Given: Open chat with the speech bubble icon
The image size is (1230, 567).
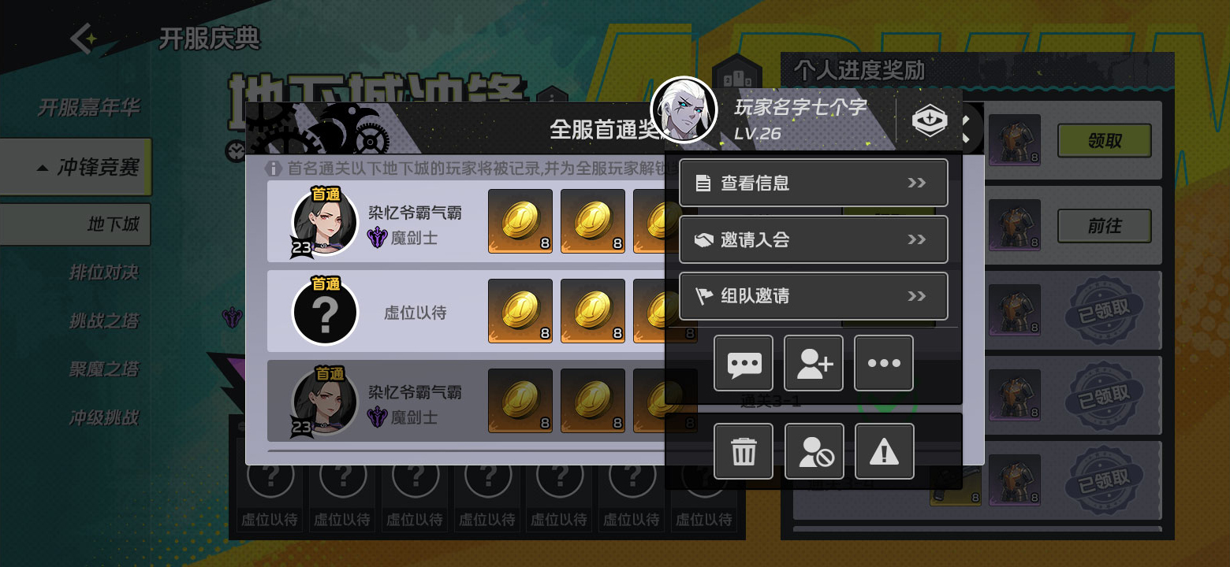Looking at the screenshot, I should tap(744, 363).
